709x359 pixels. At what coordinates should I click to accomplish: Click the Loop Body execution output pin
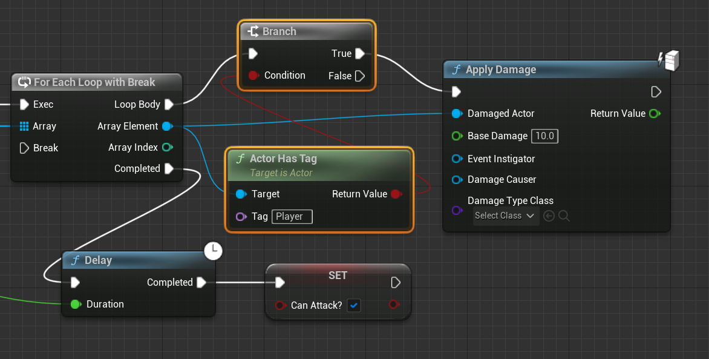[x=169, y=105]
